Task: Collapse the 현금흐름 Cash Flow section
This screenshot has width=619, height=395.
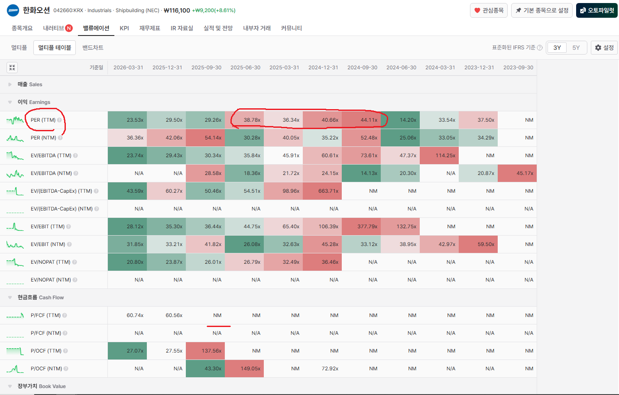Action: tap(10, 298)
